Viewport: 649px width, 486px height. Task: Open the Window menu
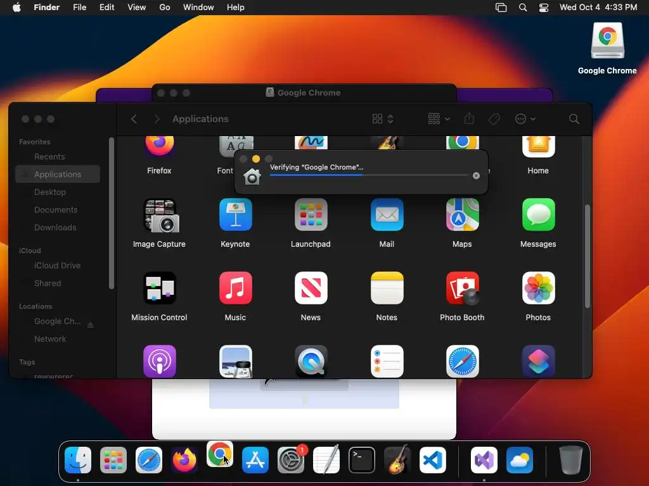coord(198,8)
